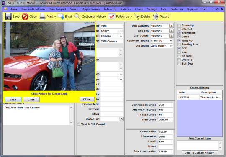Click the Email icon in toolbar
The height and width of the screenshot is (157, 226).
coord(61,17)
